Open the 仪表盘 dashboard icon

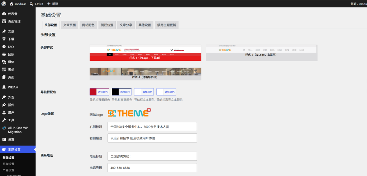pyautogui.click(x=4, y=14)
